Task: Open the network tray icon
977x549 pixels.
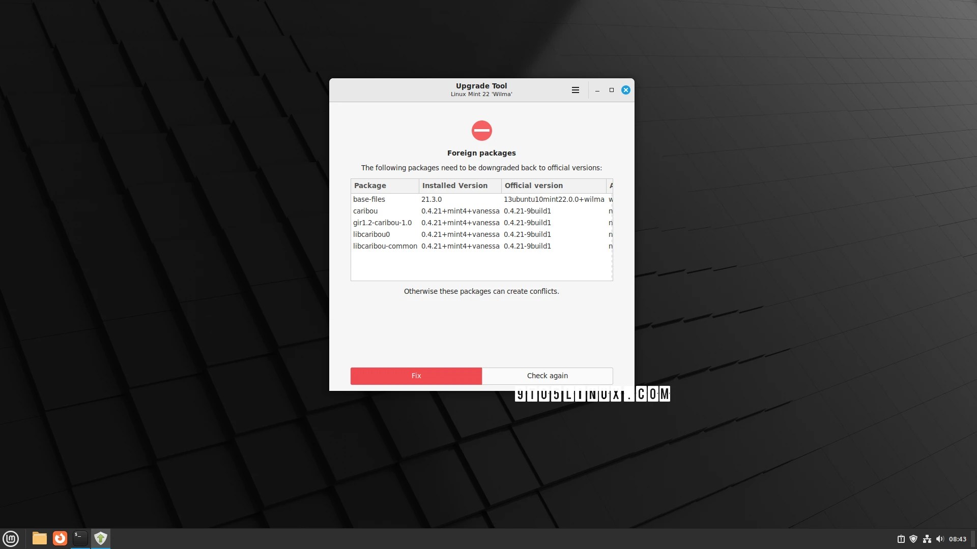Action: (927, 539)
